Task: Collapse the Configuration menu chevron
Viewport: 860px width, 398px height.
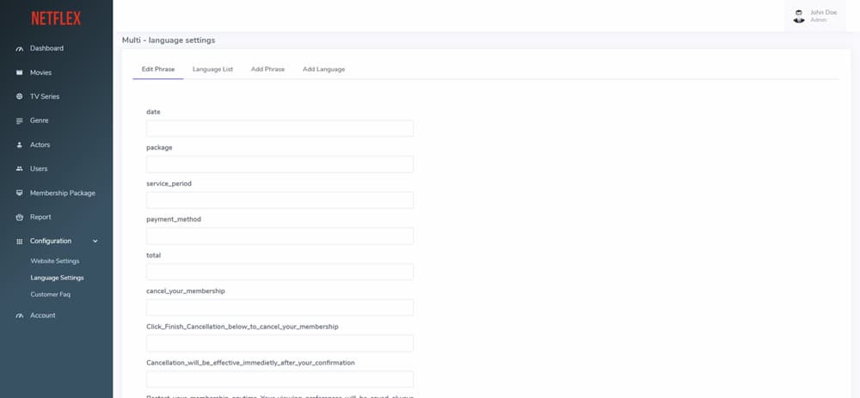Action: pos(95,242)
